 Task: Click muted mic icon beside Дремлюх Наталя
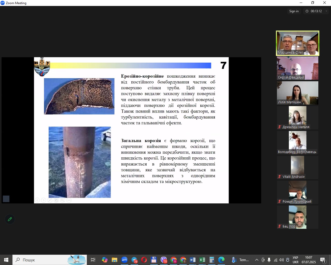(280, 127)
